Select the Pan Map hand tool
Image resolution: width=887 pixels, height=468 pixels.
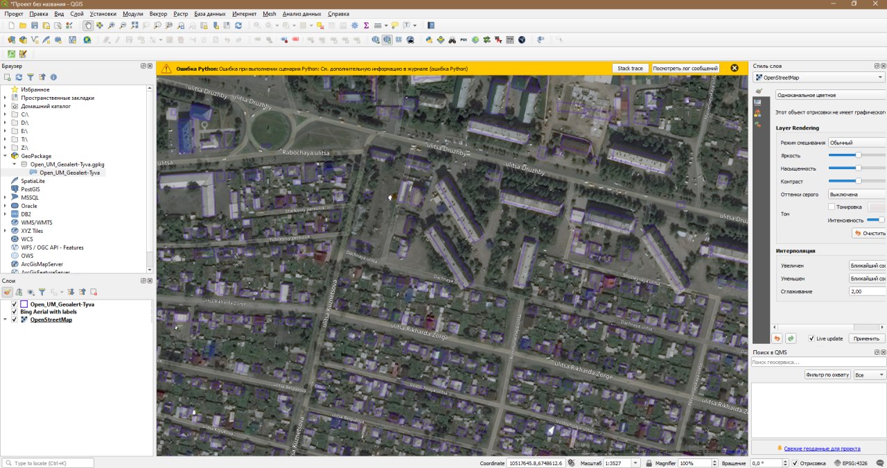pos(88,26)
